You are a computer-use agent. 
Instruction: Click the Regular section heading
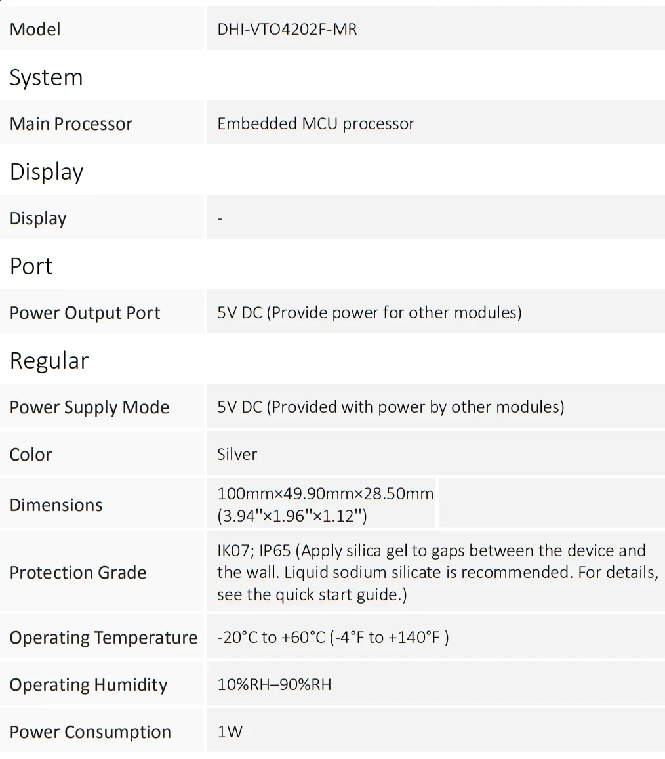click(x=49, y=361)
